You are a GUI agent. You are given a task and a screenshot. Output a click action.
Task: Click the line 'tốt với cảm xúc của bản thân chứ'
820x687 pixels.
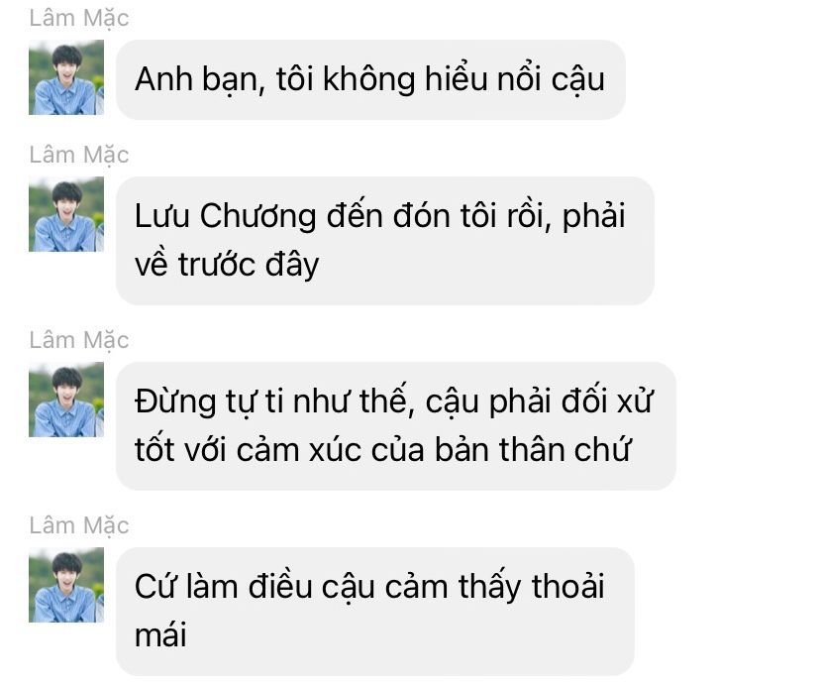tap(382, 450)
